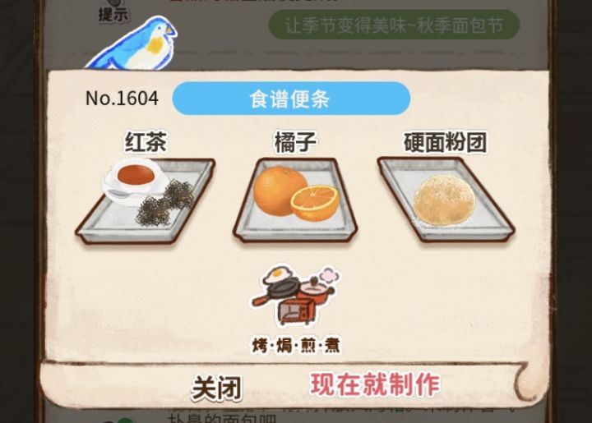The height and width of the screenshot is (423, 592).
Task: Select the black tea ingredient tray
Action: coord(146,201)
